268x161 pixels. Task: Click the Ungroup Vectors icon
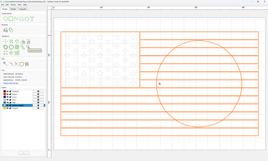click(28, 47)
